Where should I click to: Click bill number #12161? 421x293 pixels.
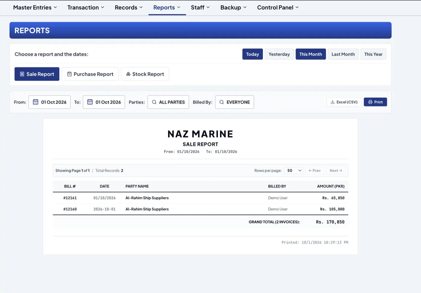70,198
